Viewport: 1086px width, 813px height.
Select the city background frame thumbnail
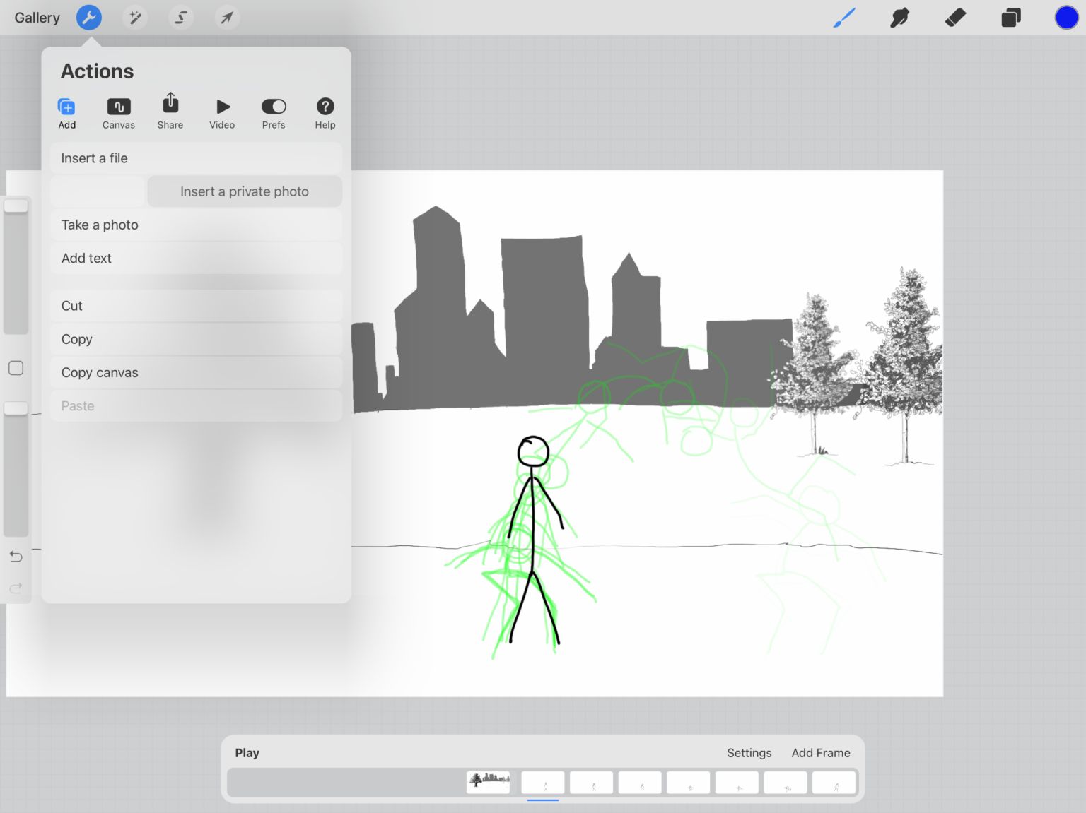(489, 782)
